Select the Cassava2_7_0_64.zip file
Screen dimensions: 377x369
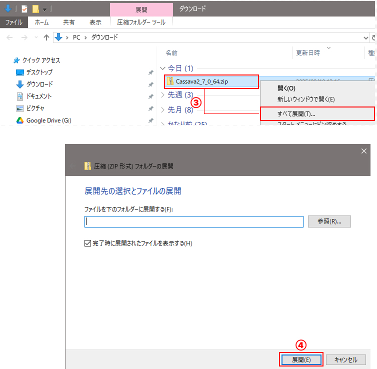click(x=201, y=81)
